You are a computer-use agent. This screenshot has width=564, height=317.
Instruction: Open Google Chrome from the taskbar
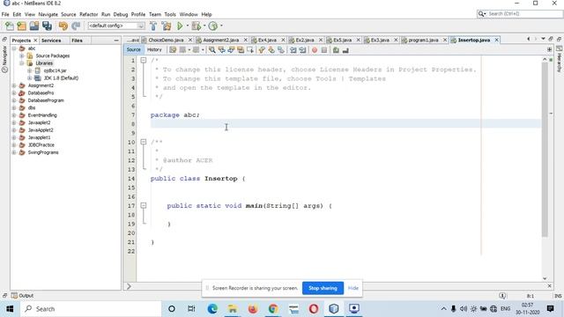(273, 309)
